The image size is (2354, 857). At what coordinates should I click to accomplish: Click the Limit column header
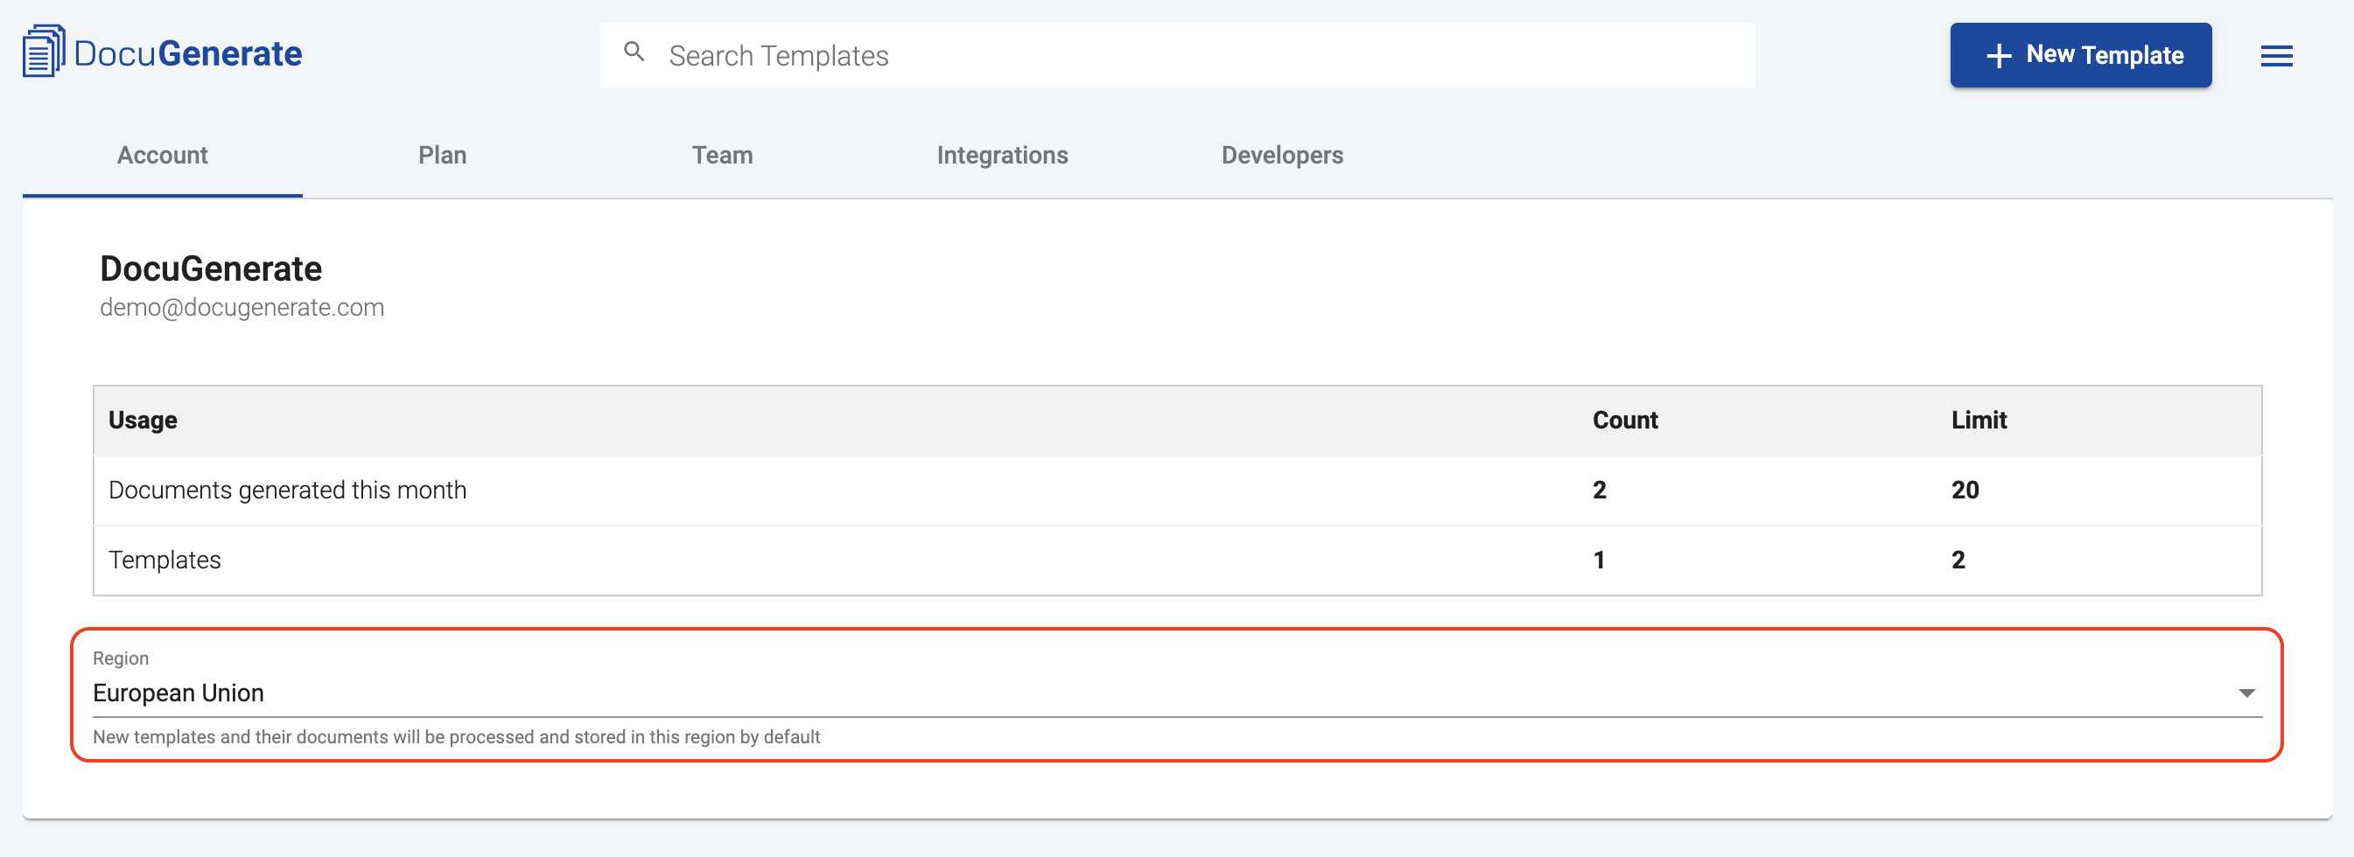[x=1979, y=421]
